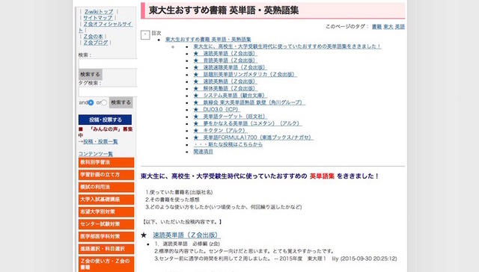Jump to ★ 話題別英単語リンガメタリカ

click(245, 75)
